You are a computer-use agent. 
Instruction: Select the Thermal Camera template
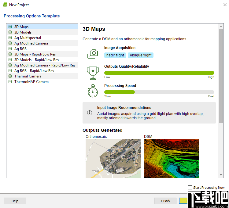click(42, 76)
